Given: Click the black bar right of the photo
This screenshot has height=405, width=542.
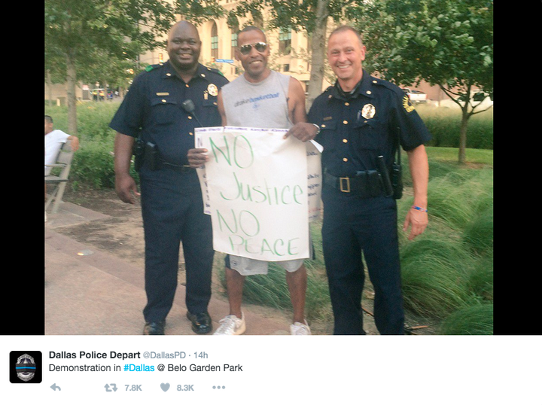Looking at the screenshot, I should [517, 167].
